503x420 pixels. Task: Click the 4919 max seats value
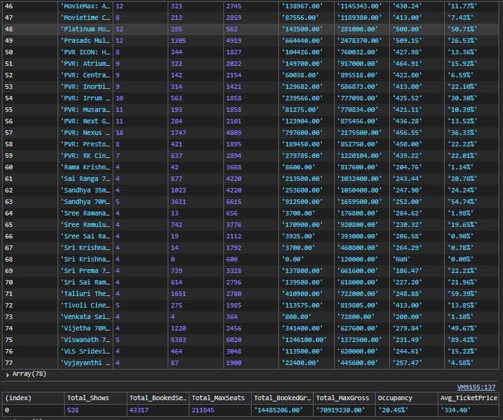(234, 41)
